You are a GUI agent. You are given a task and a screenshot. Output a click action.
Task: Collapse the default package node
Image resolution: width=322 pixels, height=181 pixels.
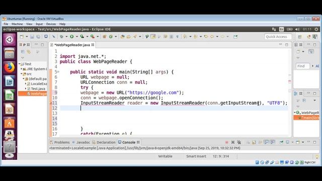click(x=24, y=78)
